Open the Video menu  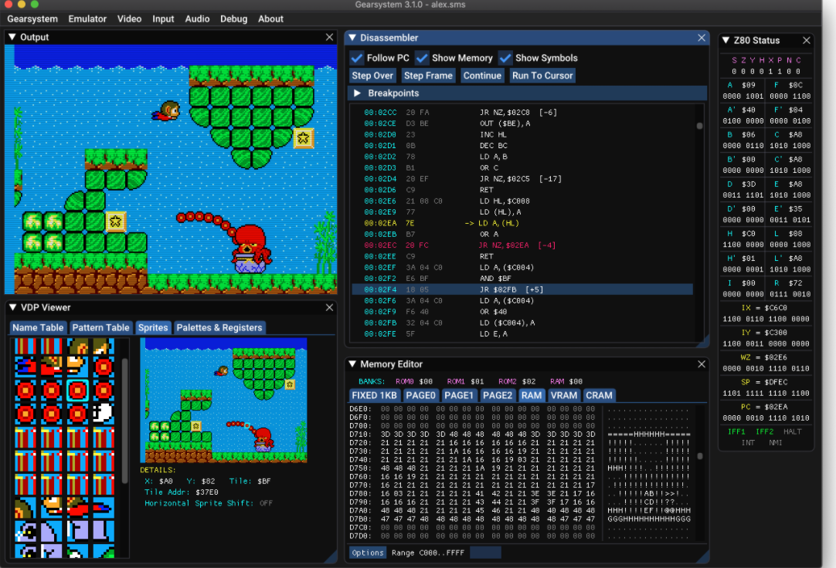pos(130,19)
